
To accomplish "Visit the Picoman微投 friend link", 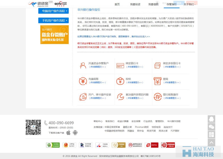I will click(142, 127).
